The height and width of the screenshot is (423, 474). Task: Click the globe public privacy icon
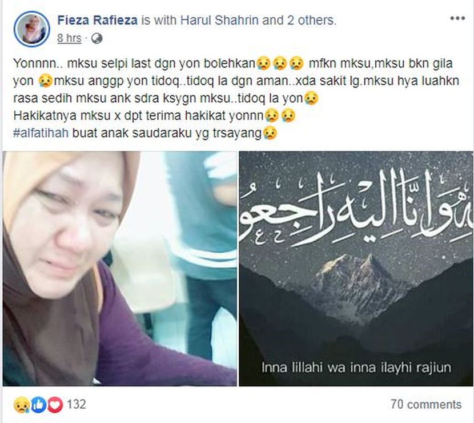pyautogui.click(x=97, y=38)
